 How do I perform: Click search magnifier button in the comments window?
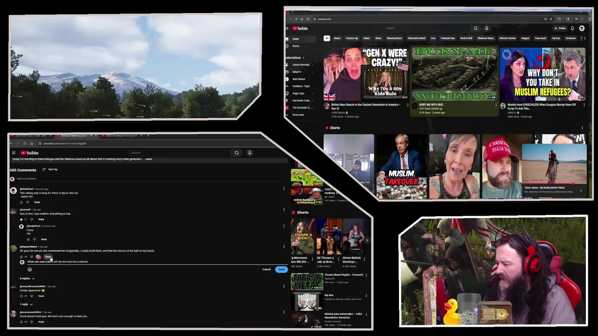tap(236, 153)
